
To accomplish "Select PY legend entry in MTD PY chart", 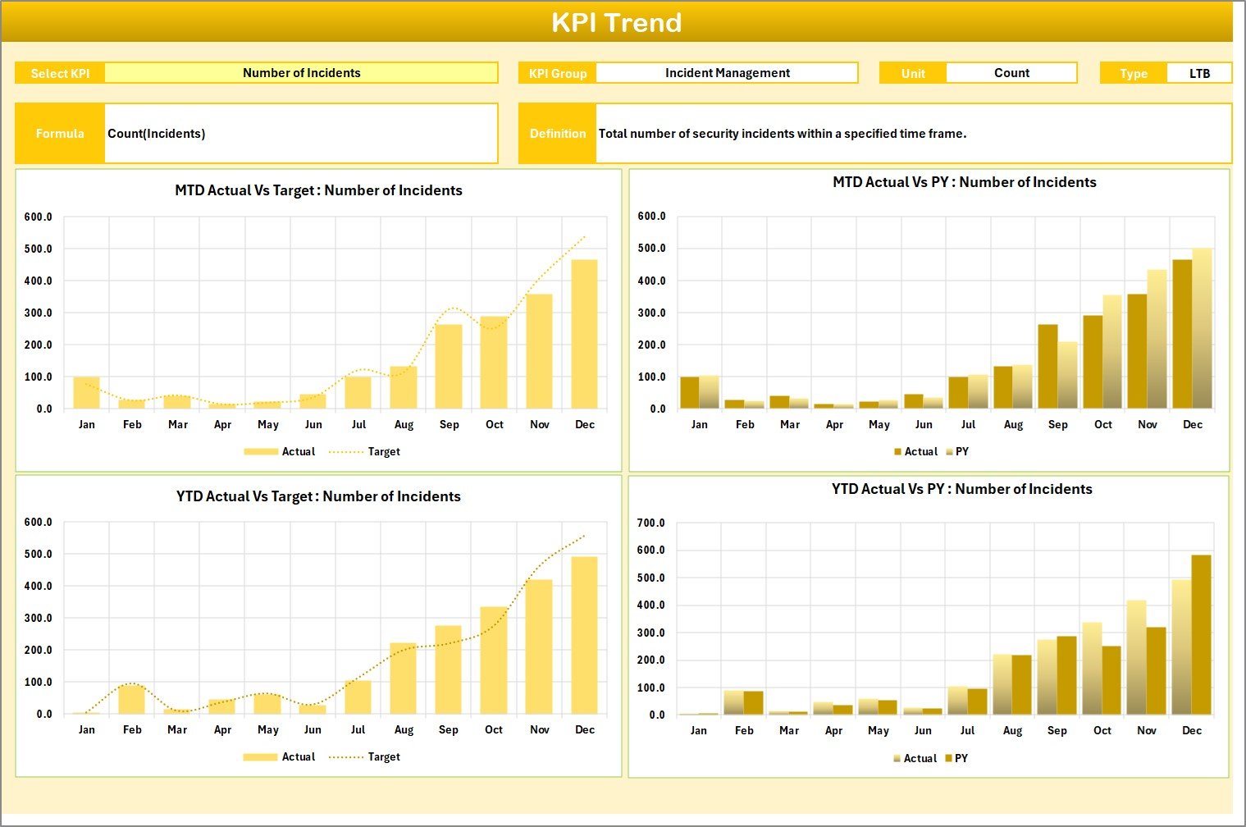I will click(x=961, y=452).
